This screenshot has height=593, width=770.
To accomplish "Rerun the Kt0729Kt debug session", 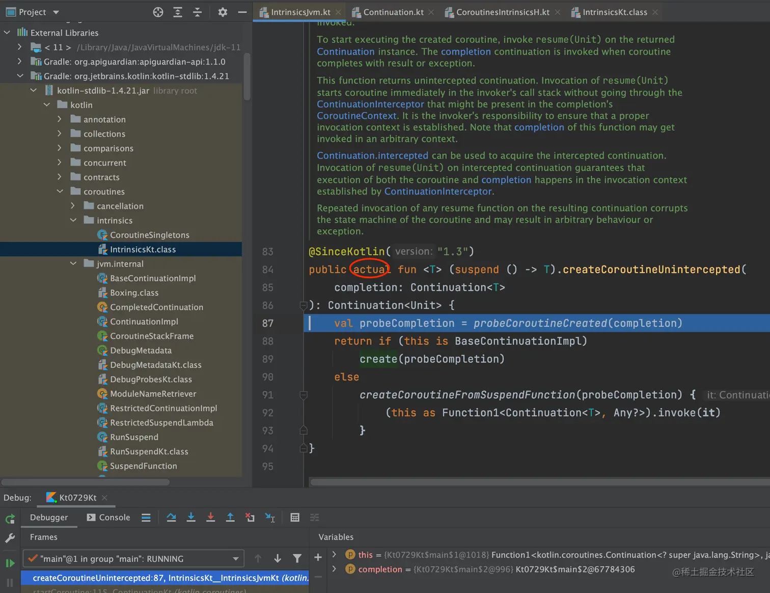I will pyautogui.click(x=10, y=519).
